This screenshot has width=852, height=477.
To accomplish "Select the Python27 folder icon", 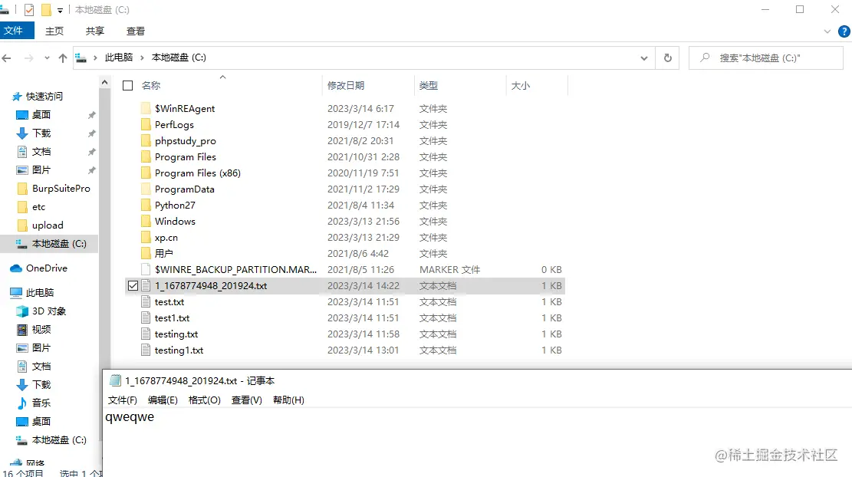I will [146, 206].
